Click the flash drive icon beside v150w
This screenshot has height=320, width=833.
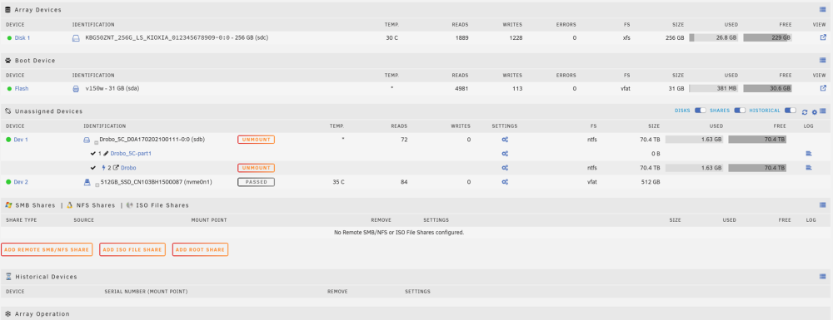76,89
